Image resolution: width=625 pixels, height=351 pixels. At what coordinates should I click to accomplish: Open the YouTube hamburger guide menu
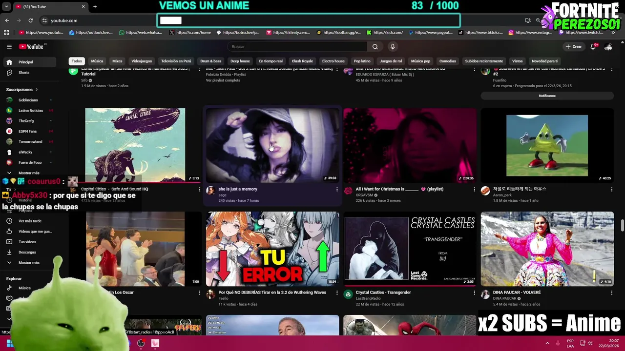pyautogui.click(x=9, y=46)
